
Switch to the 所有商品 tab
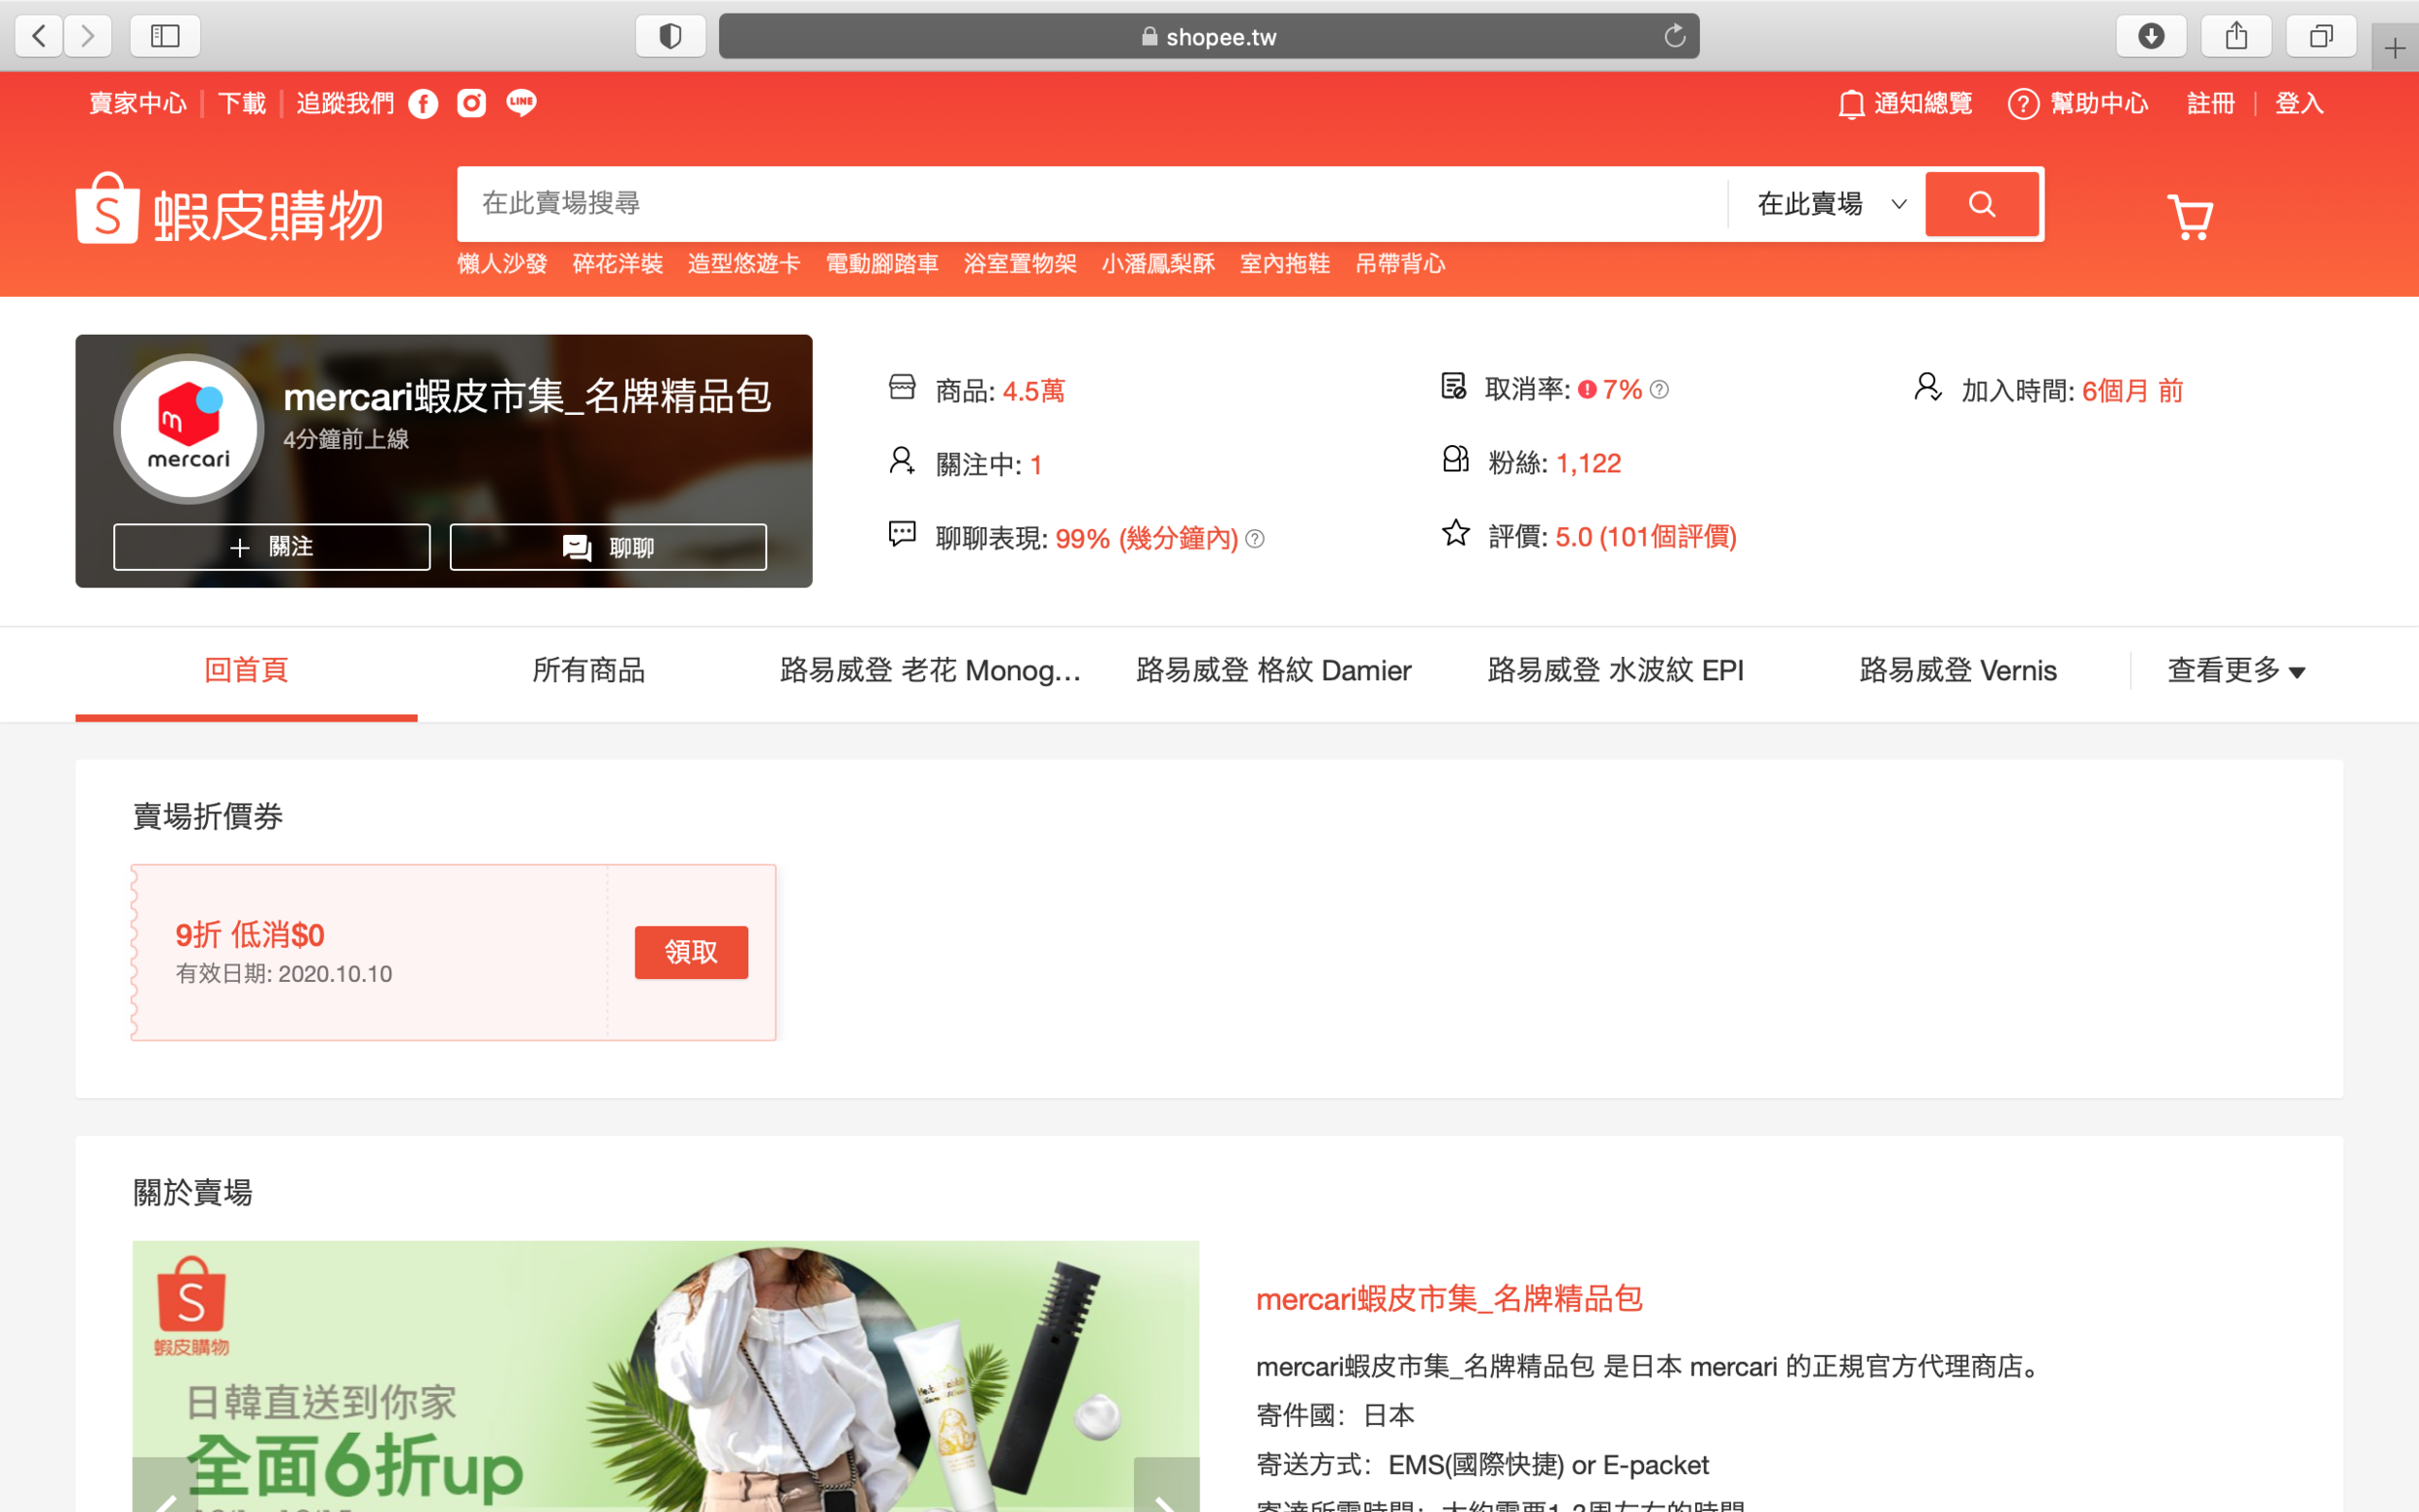(588, 670)
